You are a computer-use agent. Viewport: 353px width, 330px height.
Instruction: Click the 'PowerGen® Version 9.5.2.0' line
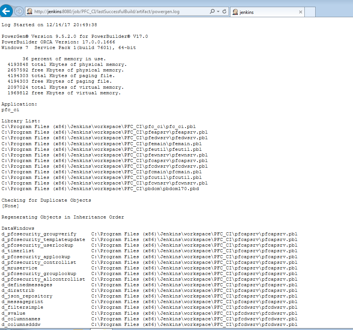tap(75, 36)
